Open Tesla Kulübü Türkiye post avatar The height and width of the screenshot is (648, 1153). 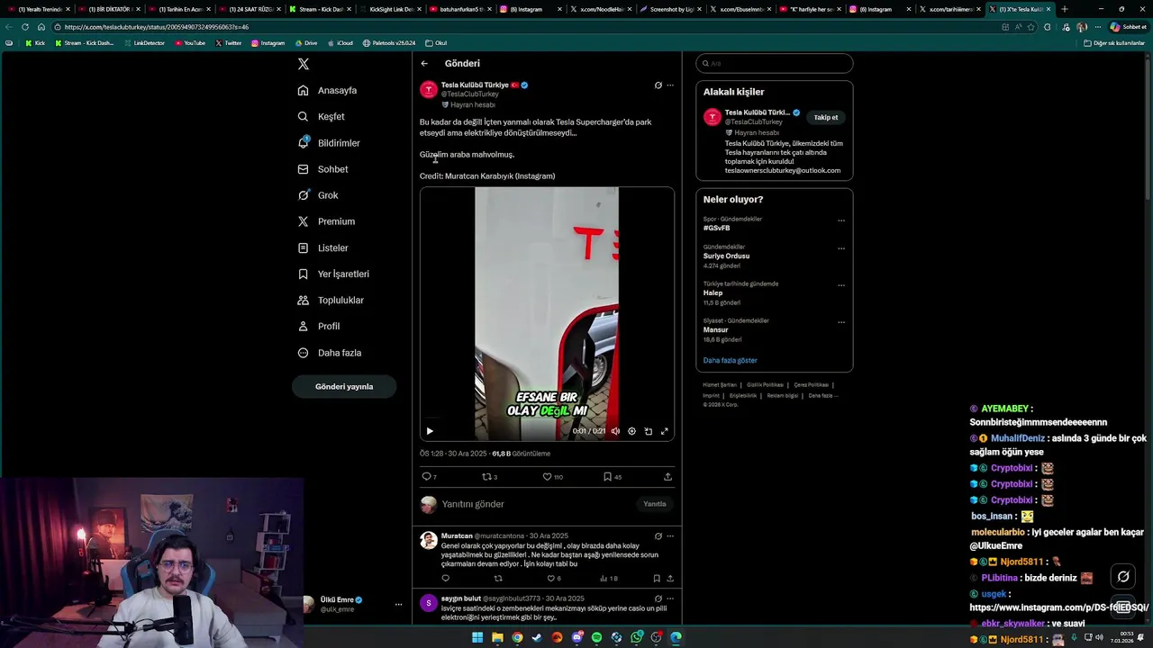point(429,89)
